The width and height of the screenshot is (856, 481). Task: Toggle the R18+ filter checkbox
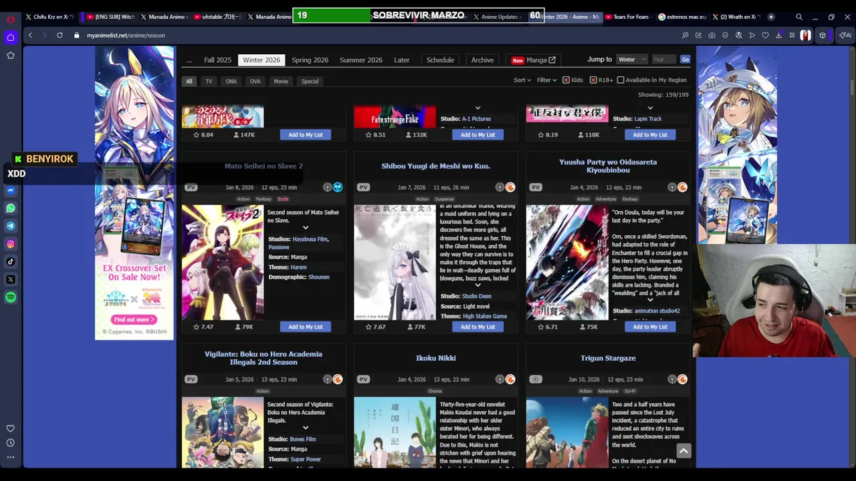(593, 80)
